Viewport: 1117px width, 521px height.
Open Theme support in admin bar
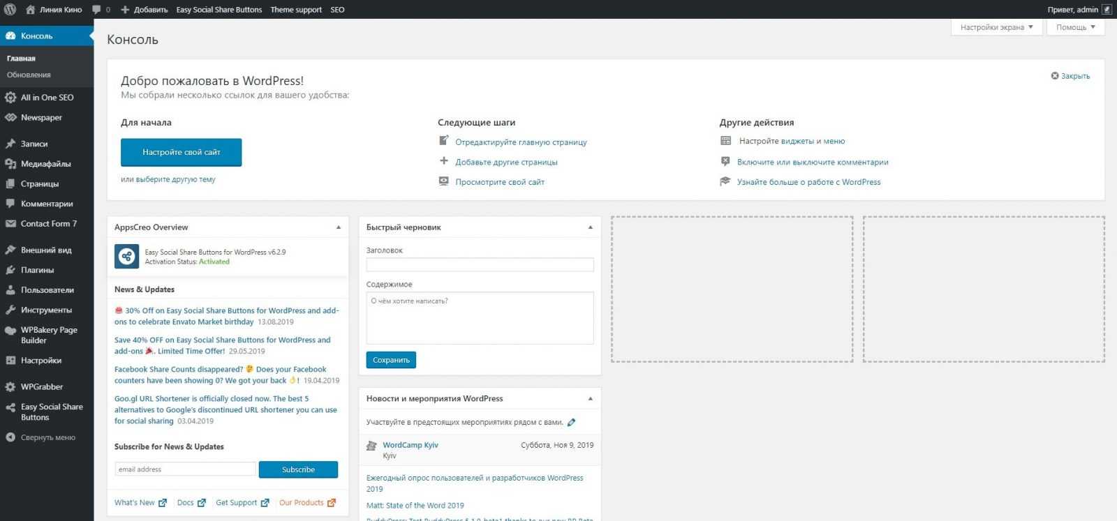[x=296, y=10]
